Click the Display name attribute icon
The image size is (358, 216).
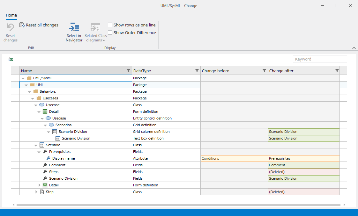pyautogui.click(x=48, y=158)
